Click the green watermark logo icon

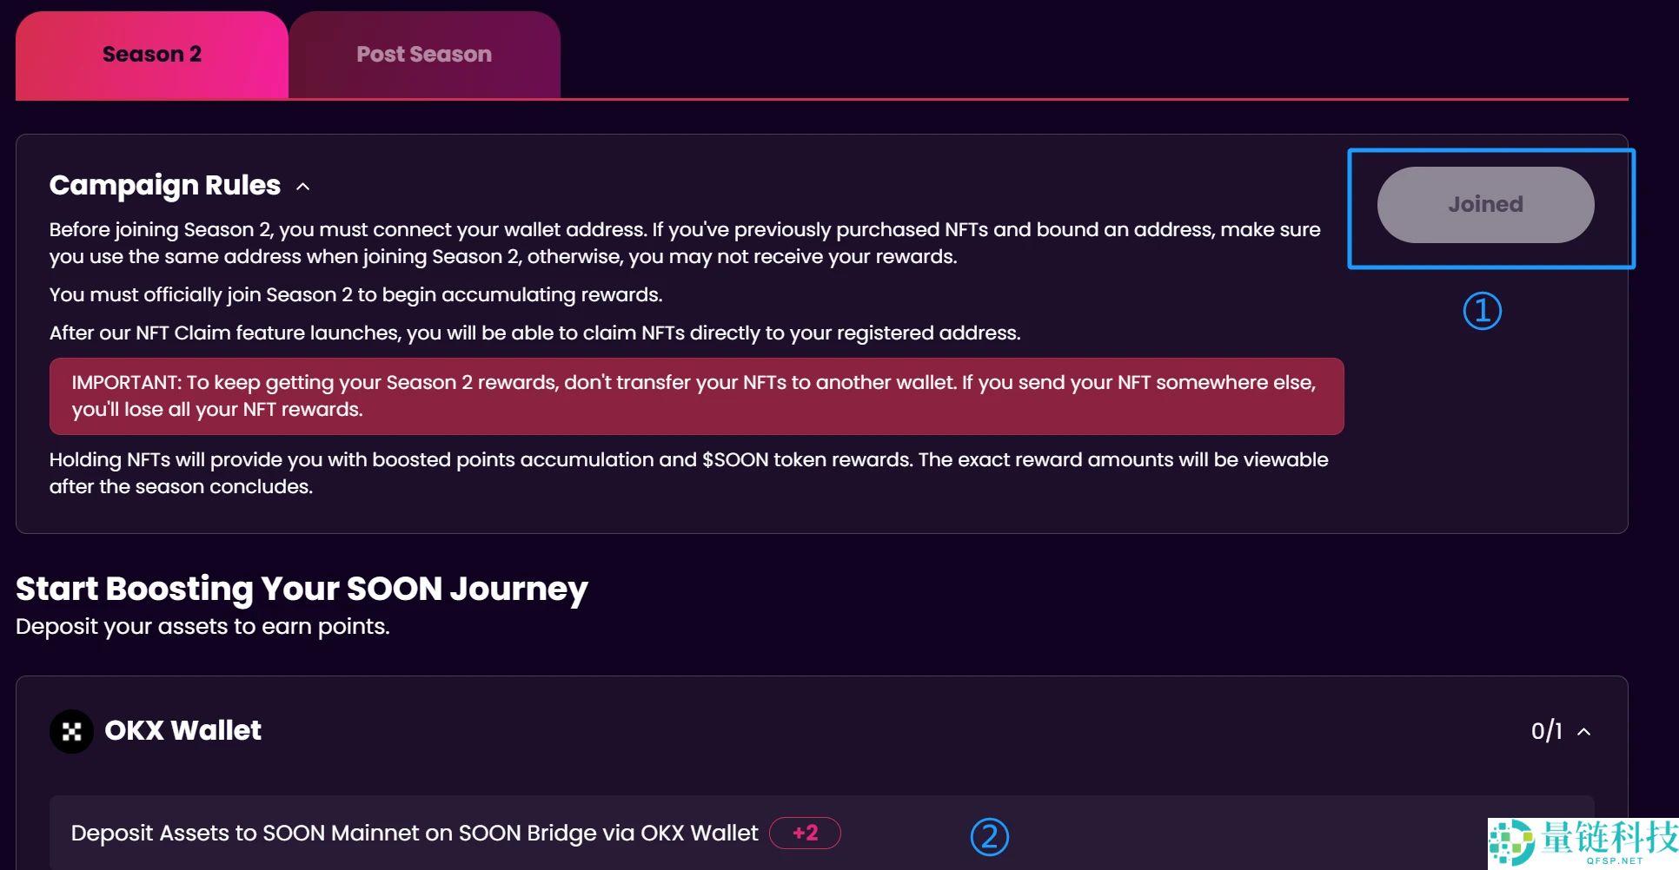1512,842
